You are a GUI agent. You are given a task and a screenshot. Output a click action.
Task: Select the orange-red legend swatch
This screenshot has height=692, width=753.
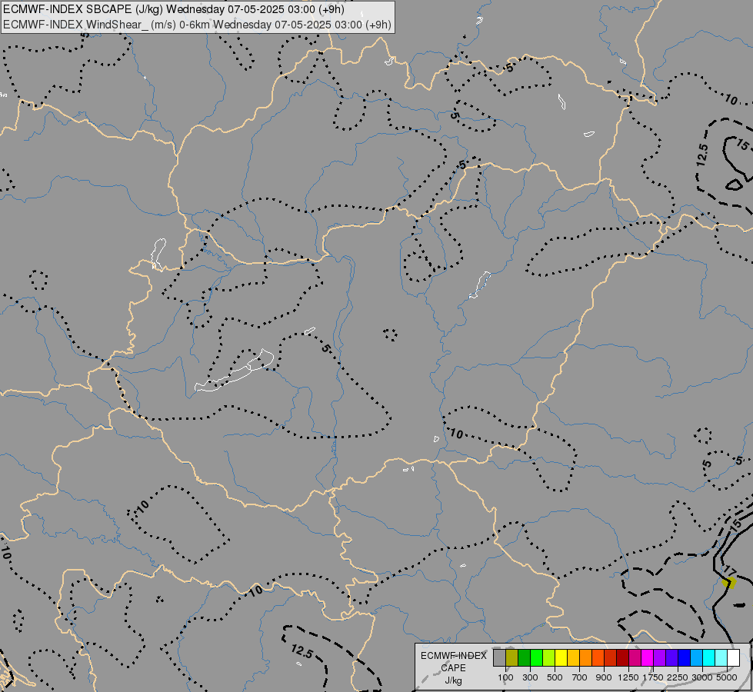point(598,657)
